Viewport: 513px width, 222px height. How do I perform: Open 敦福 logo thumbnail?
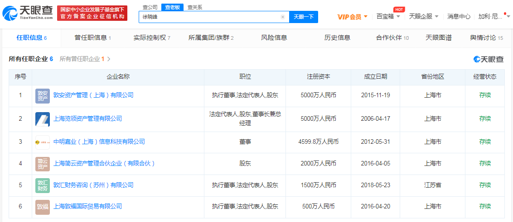tap(43, 207)
